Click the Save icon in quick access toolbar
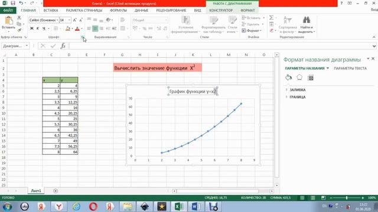 13,3
